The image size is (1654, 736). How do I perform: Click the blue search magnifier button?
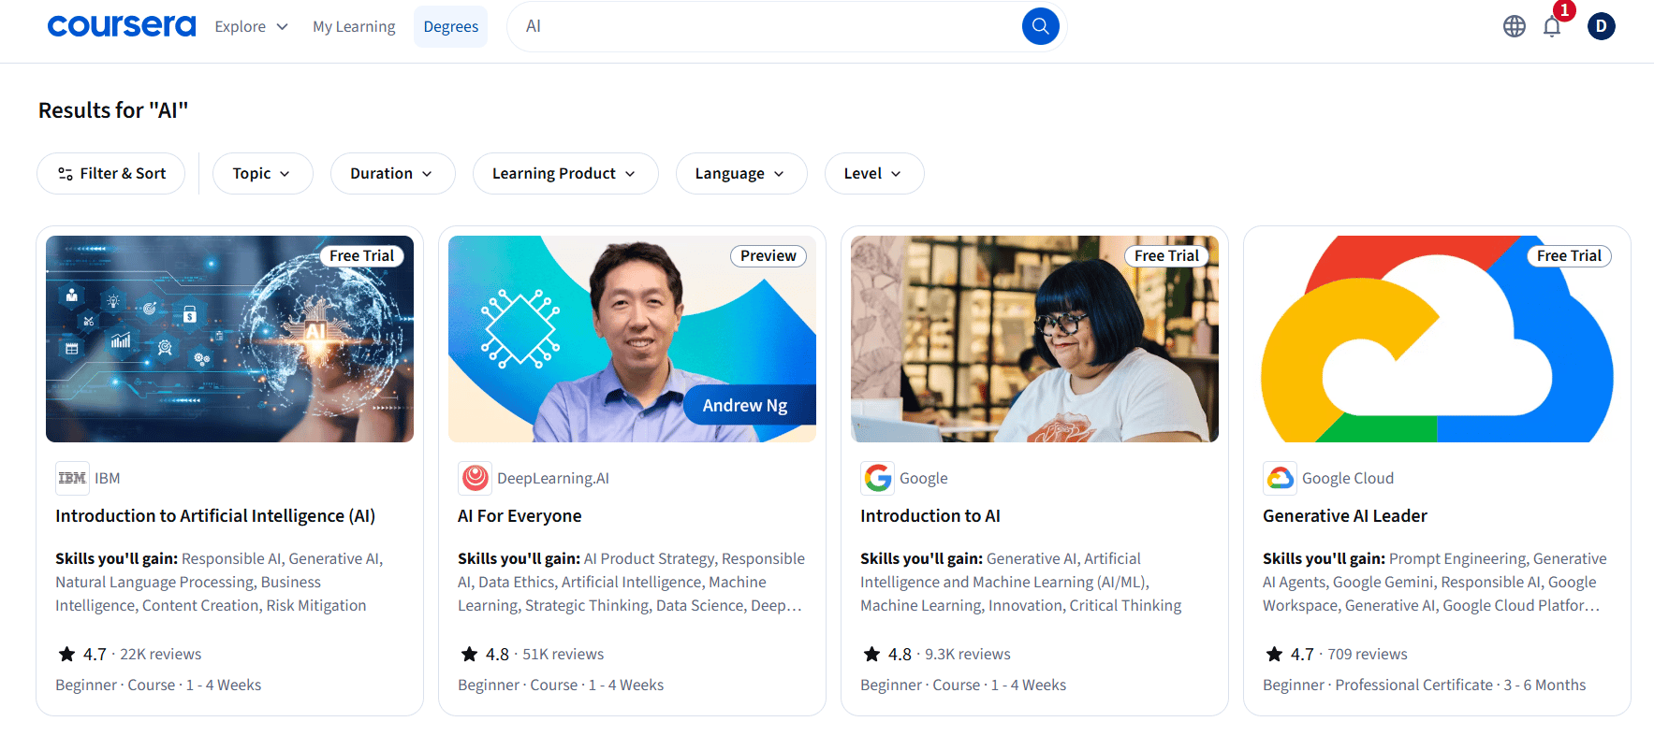[1040, 26]
